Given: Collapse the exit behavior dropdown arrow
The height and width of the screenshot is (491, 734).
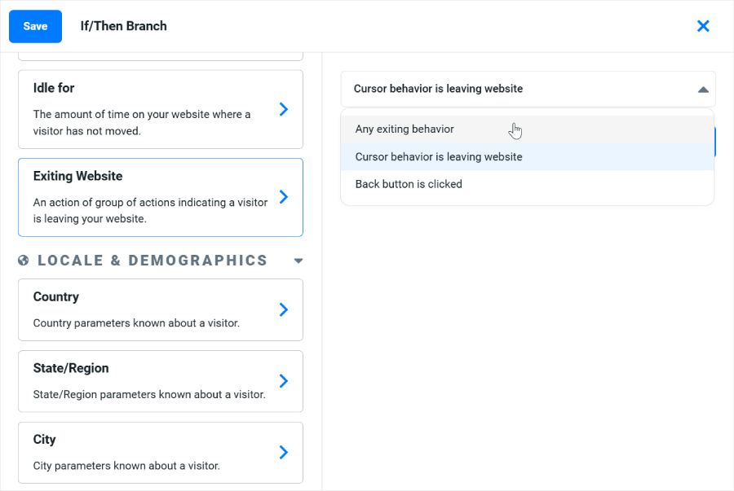Looking at the screenshot, I should click(703, 89).
